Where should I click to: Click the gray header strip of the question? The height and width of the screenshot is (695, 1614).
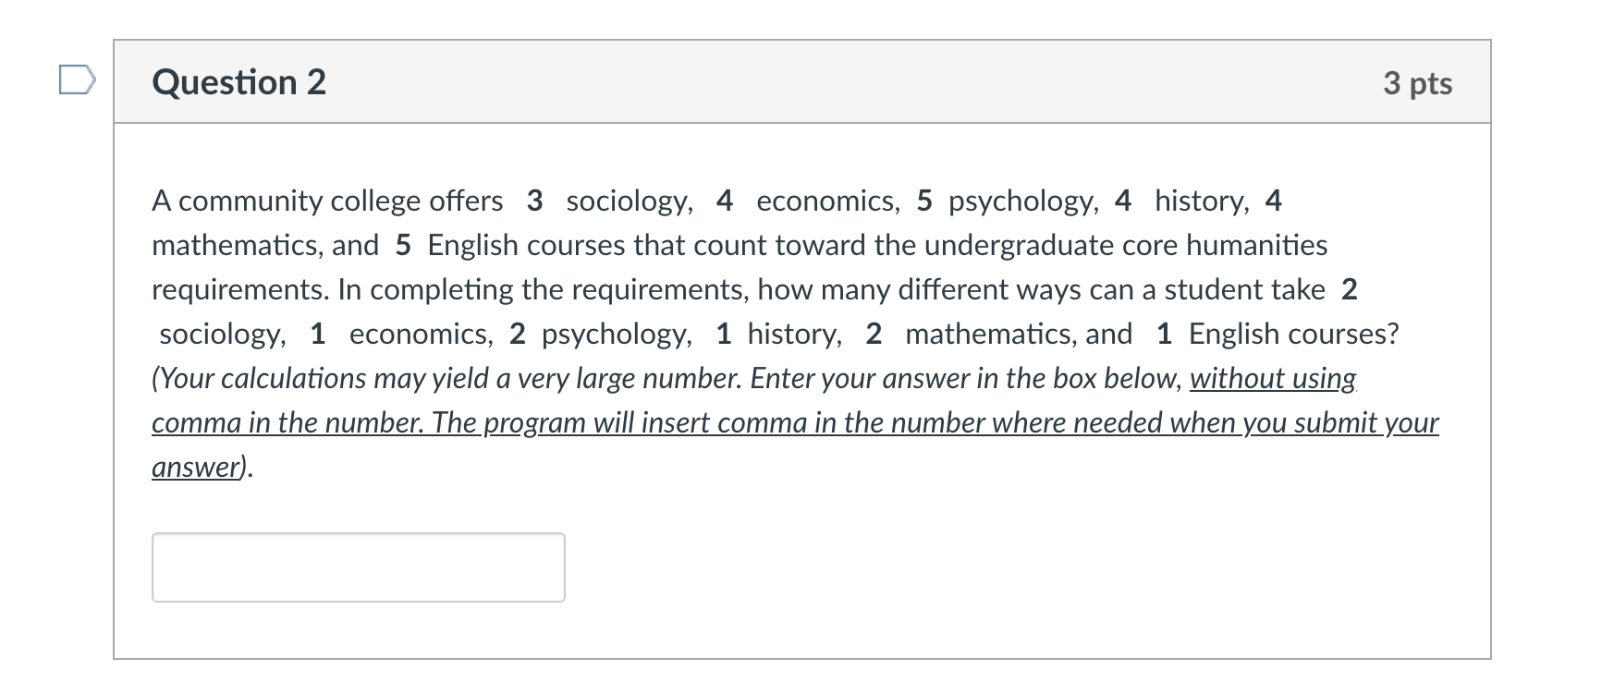coord(802,81)
